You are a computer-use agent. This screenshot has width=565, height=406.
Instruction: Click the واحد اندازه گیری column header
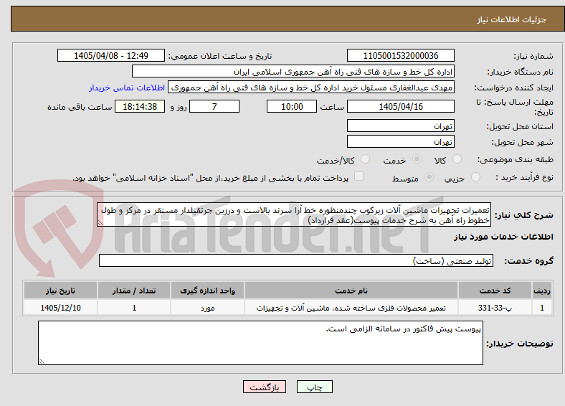[x=207, y=291]
